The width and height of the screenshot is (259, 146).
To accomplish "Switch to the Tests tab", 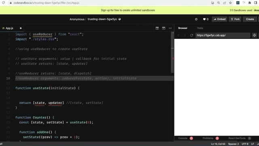I will (200, 28).
